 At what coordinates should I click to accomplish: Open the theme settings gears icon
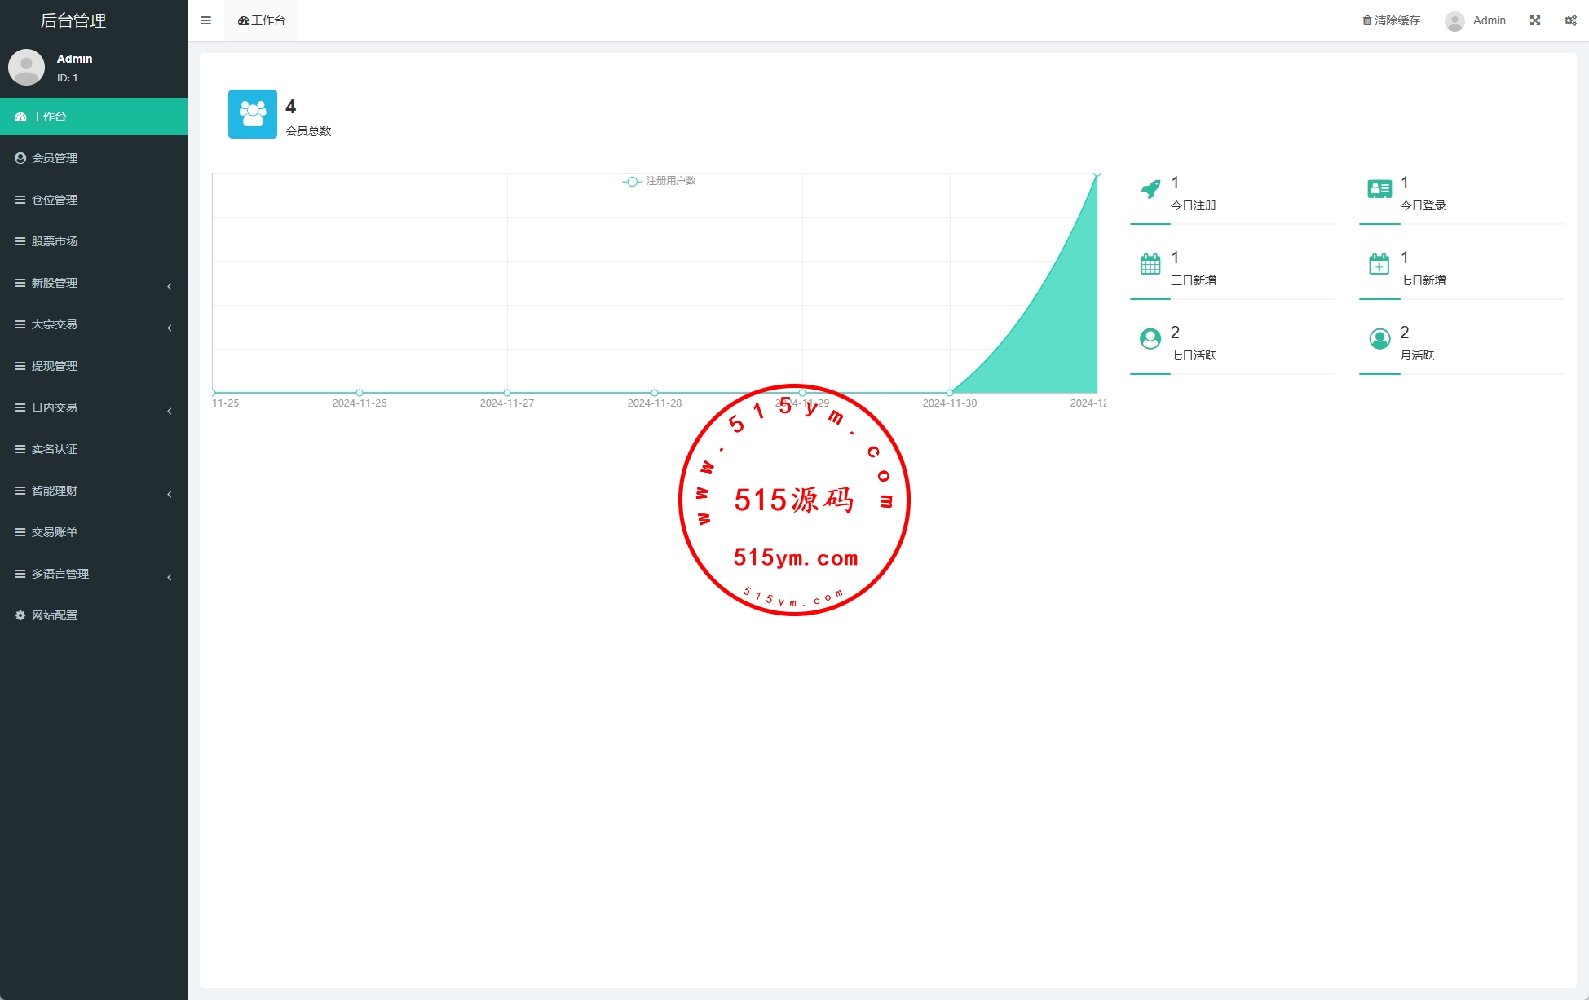point(1569,20)
